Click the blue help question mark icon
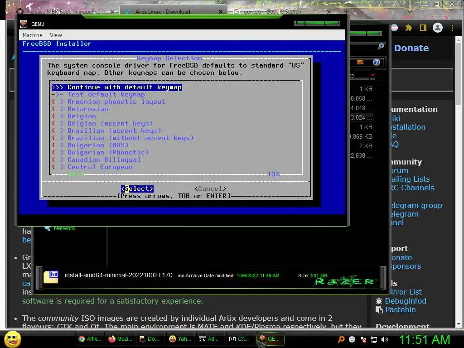 (377, 62)
